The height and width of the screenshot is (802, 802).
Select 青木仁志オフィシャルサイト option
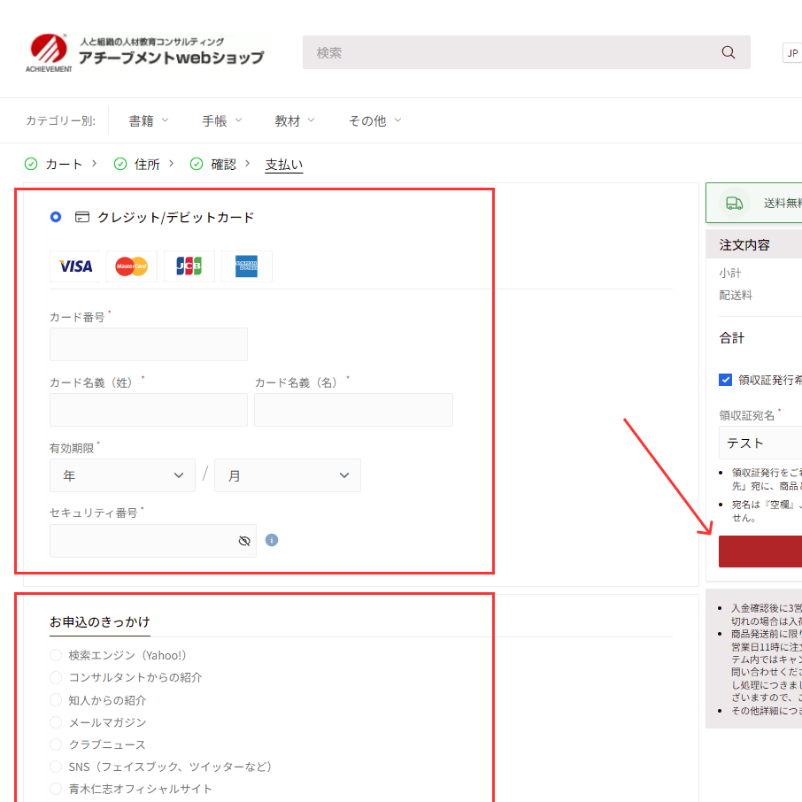56,790
